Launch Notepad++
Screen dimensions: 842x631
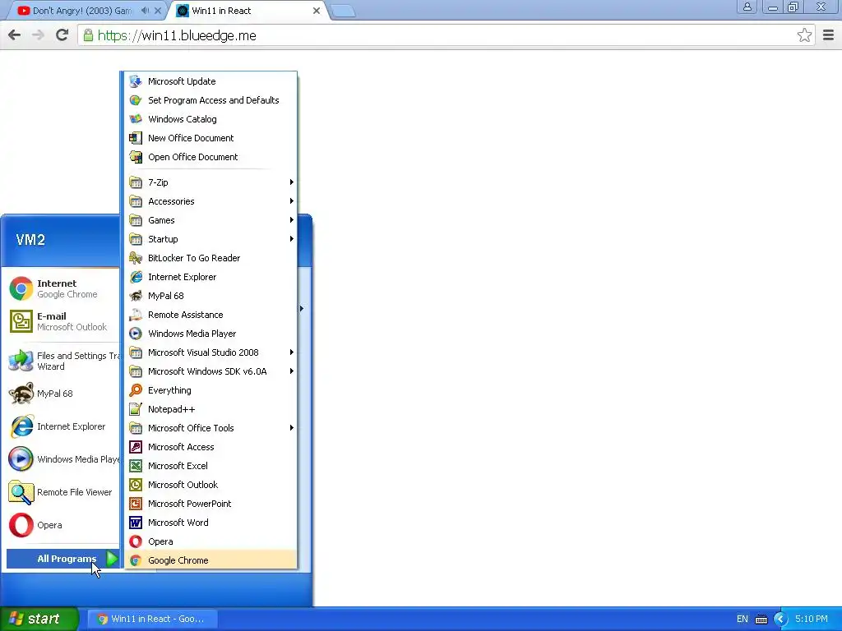tap(210, 409)
